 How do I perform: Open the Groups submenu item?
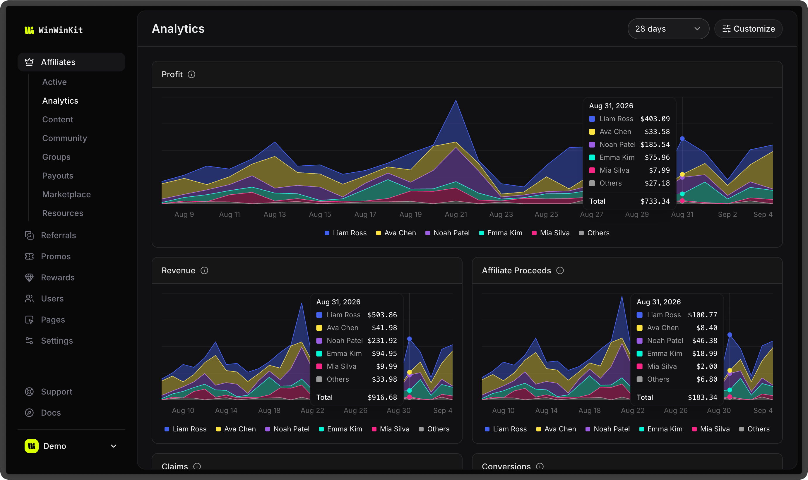[x=56, y=157]
